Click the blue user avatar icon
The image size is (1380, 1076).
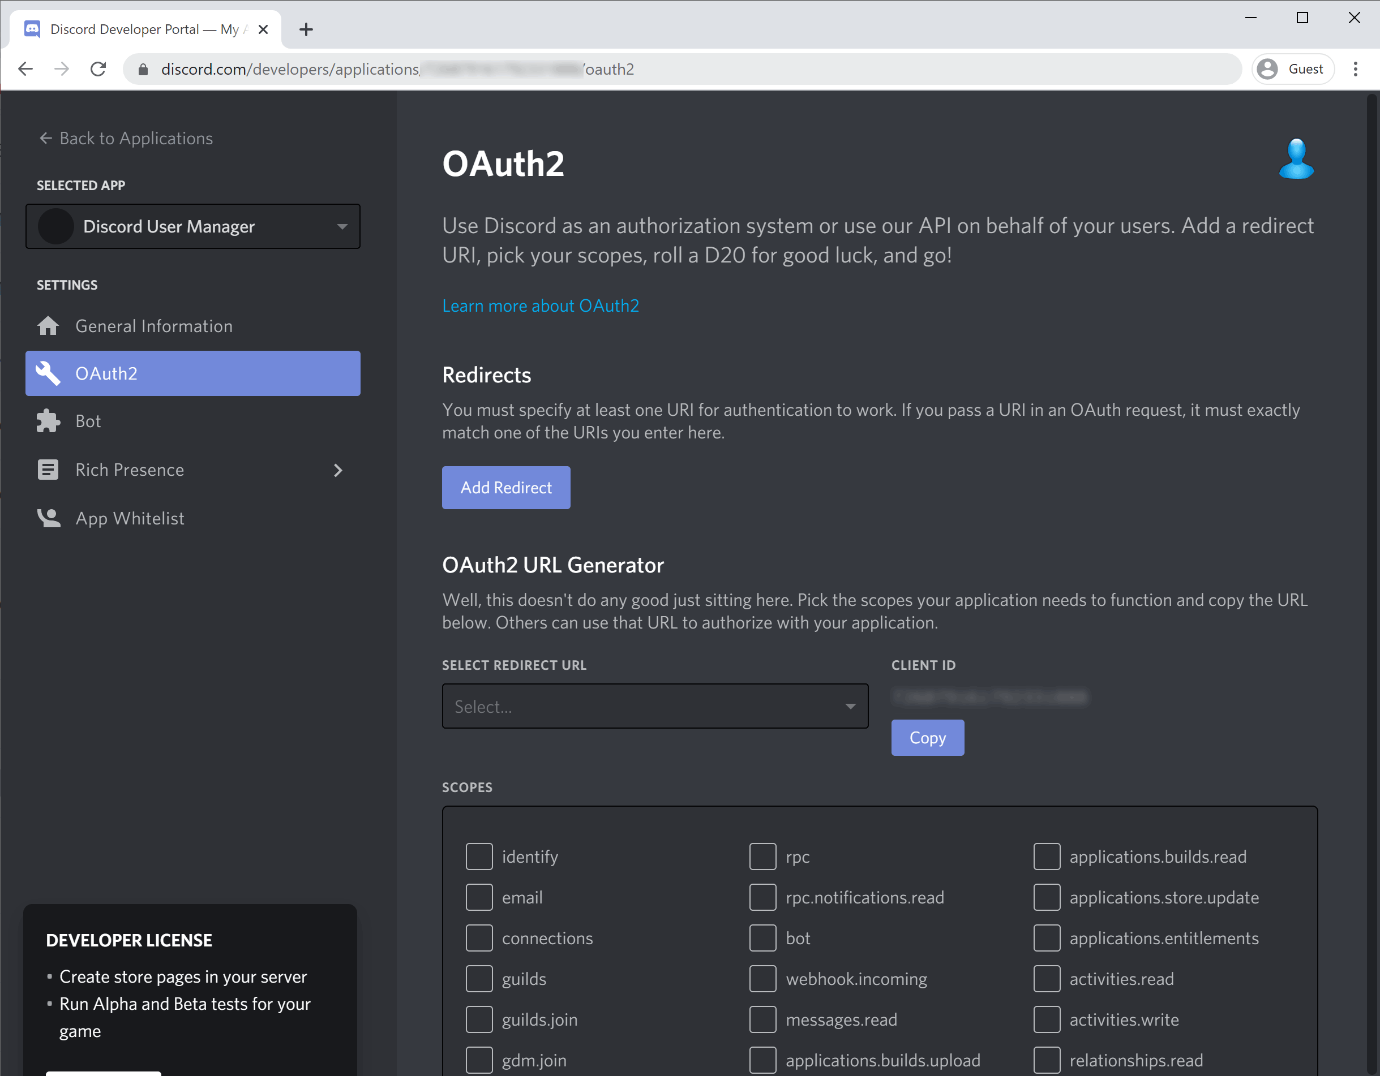[1295, 159]
